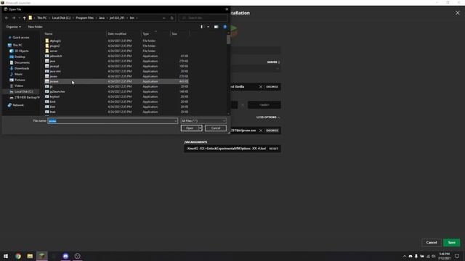Select the klist application file
The image size is (465, 261).
(52, 107)
